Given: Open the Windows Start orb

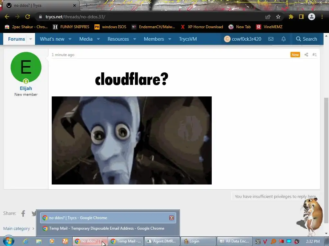Looking at the screenshot, I should coord(9,241).
